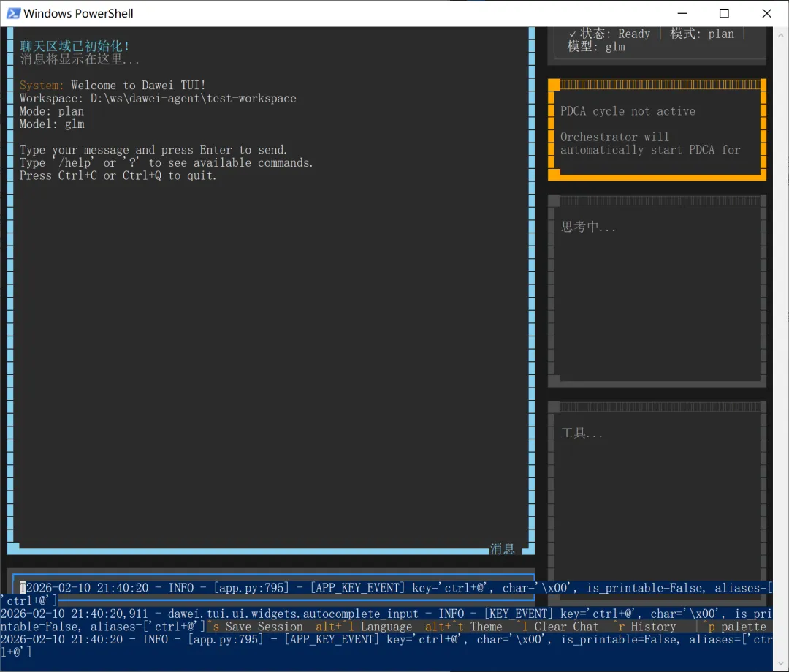Click the 'press Enter to send' instruction line
The image size is (789, 672).
tap(153, 150)
